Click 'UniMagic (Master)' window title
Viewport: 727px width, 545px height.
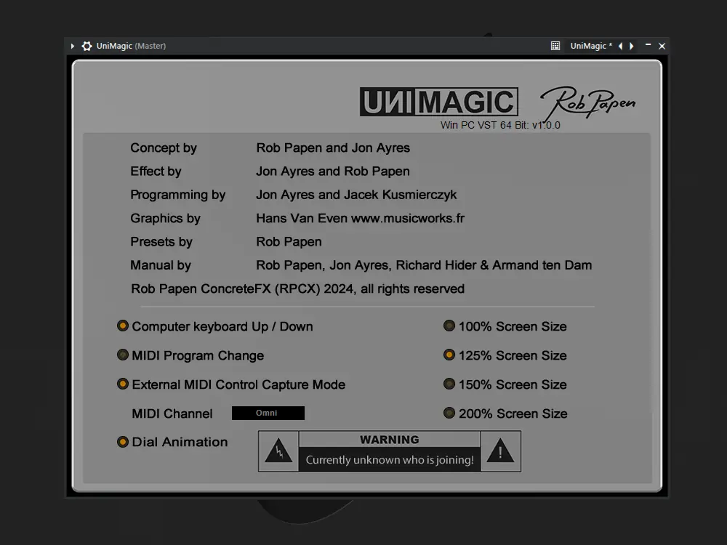131,46
